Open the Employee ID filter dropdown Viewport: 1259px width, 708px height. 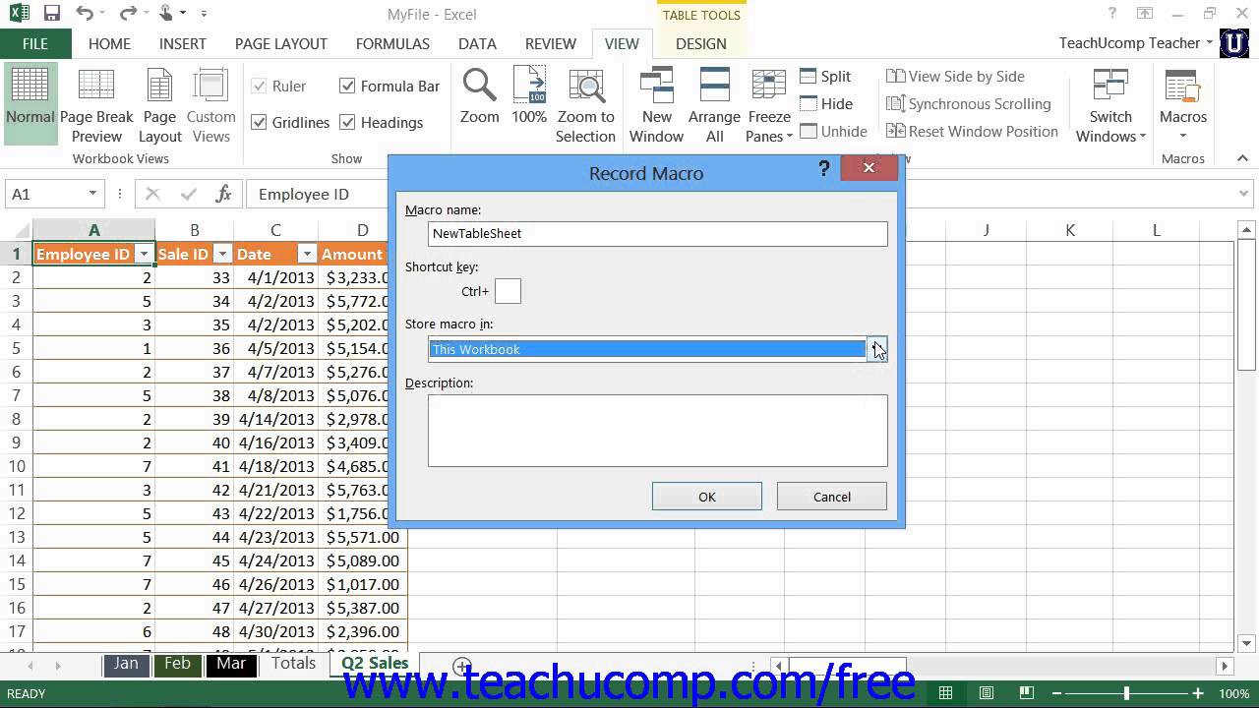coord(144,254)
